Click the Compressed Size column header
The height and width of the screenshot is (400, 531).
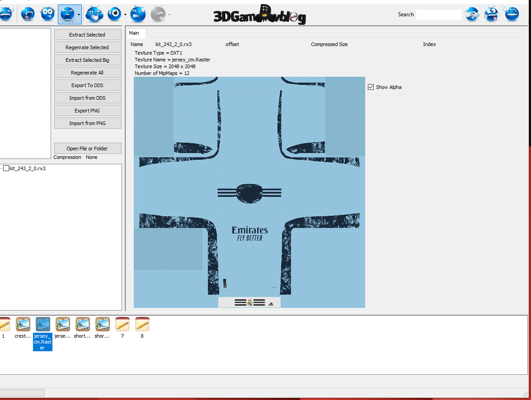point(329,44)
